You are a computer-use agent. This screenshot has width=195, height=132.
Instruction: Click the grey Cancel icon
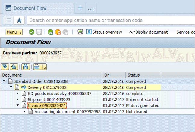[65, 32]
